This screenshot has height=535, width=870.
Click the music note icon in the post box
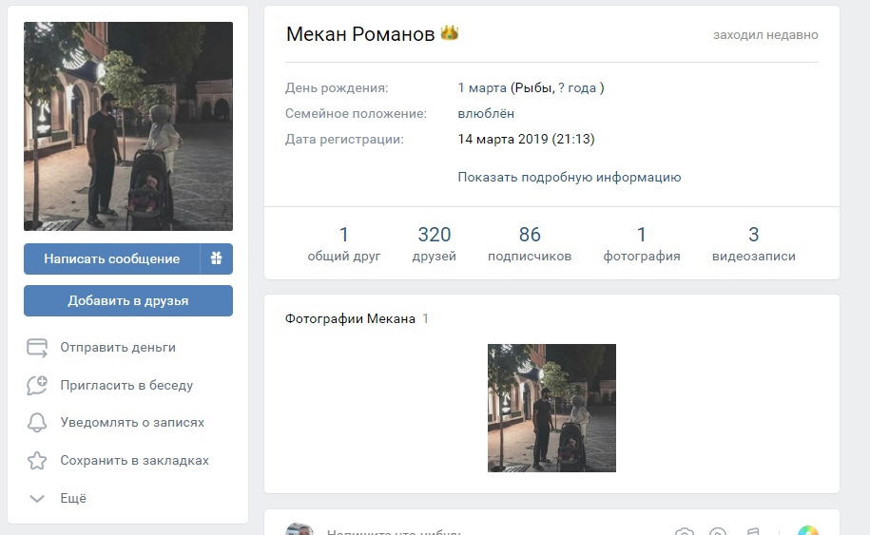(752, 532)
